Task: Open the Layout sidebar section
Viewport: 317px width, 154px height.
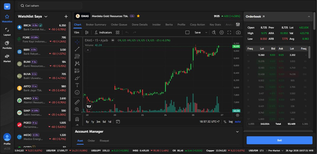Action: pyautogui.click(x=7, y=32)
